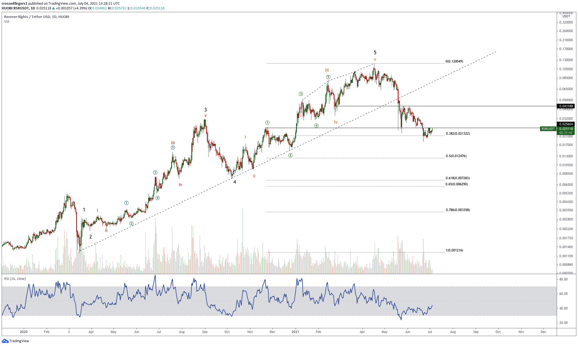Select the 0.025604 price level label
This screenshot has height=346, width=578.
566,124
